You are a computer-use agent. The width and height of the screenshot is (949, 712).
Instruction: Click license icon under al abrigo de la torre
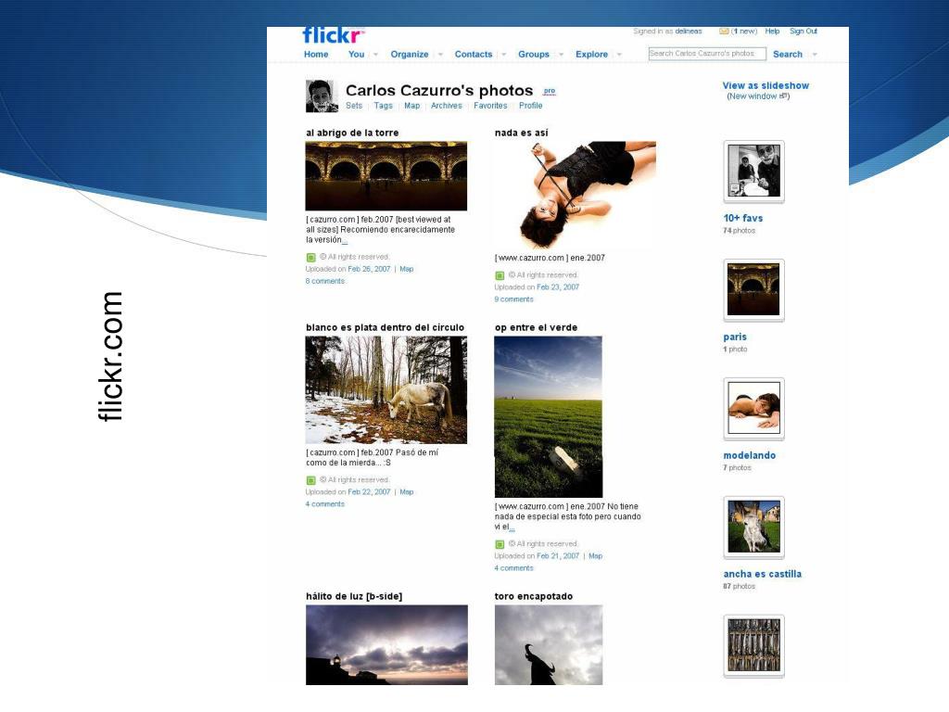coord(311,258)
